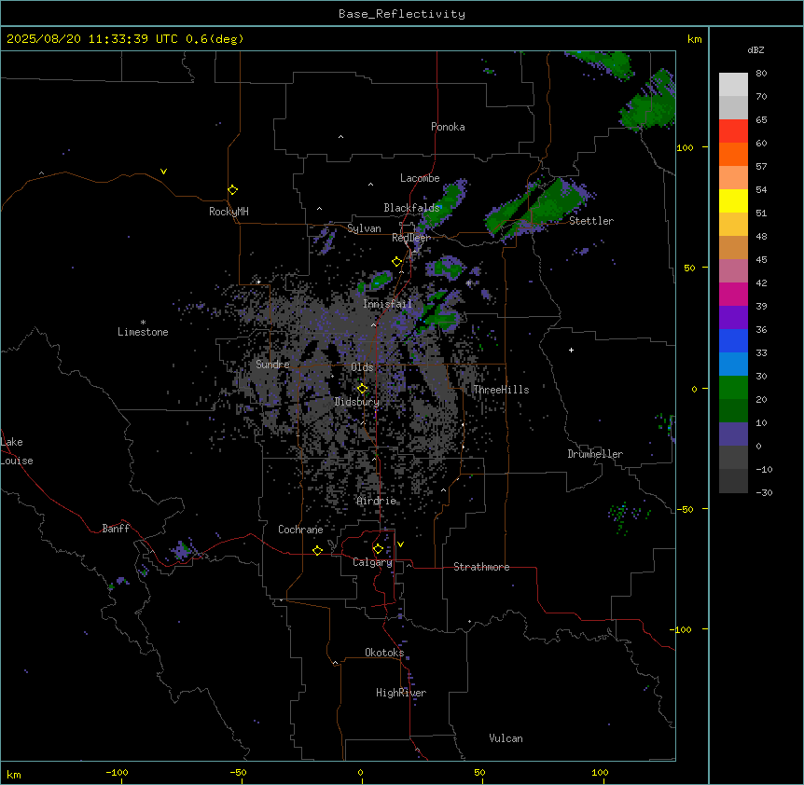Pick the bright yellow swatch in the dBZ scale
Image resolution: width=804 pixels, height=785 pixels.
(x=733, y=200)
